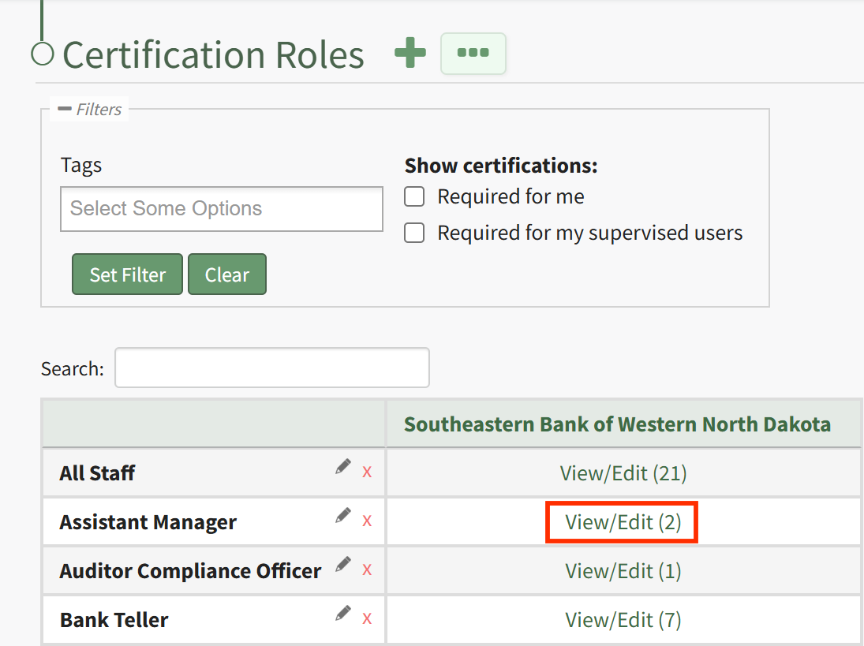Select the Assistant Manager role name
864x646 pixels.
[148, 522]
